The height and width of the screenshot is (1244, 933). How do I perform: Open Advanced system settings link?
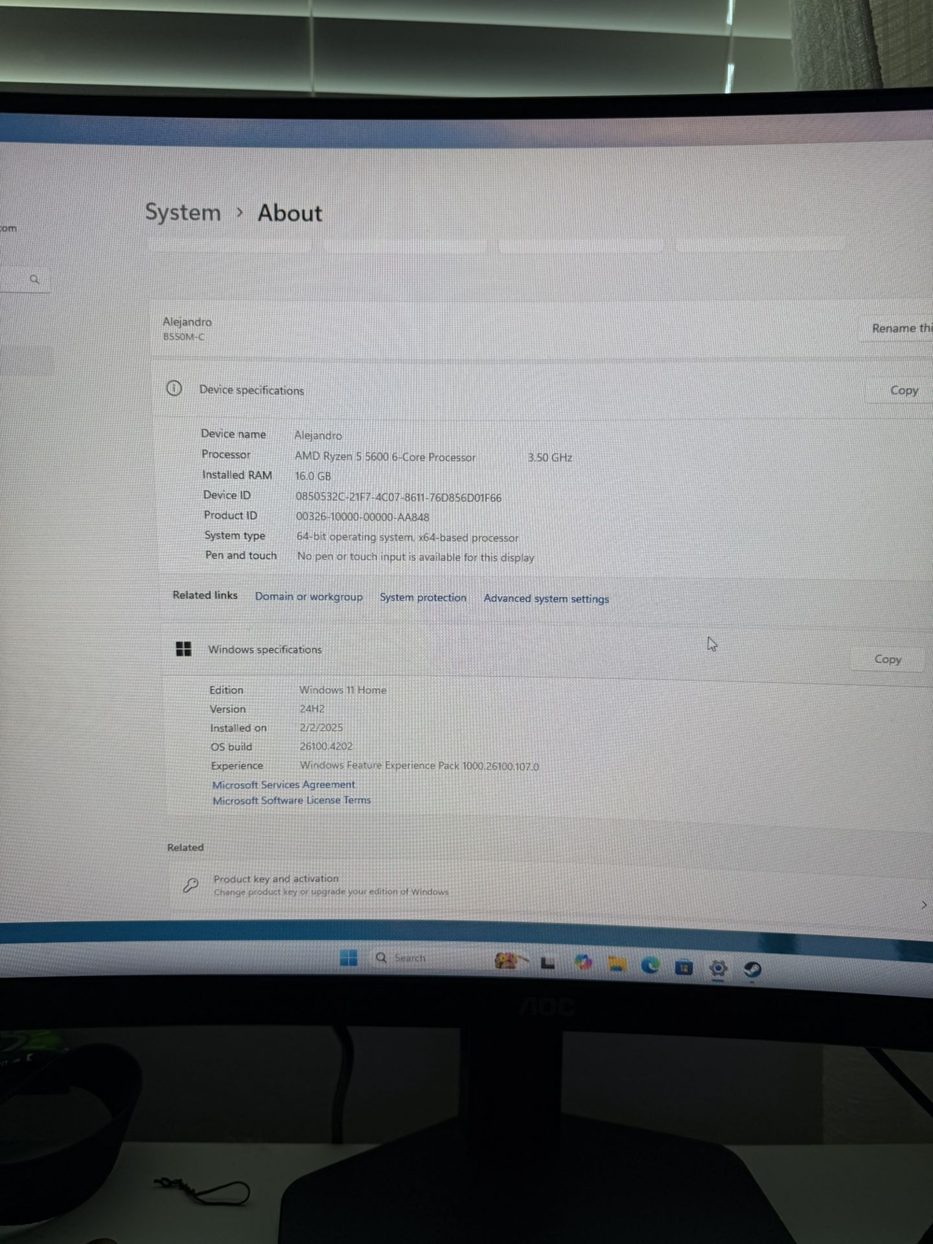(x=546, y=599)
